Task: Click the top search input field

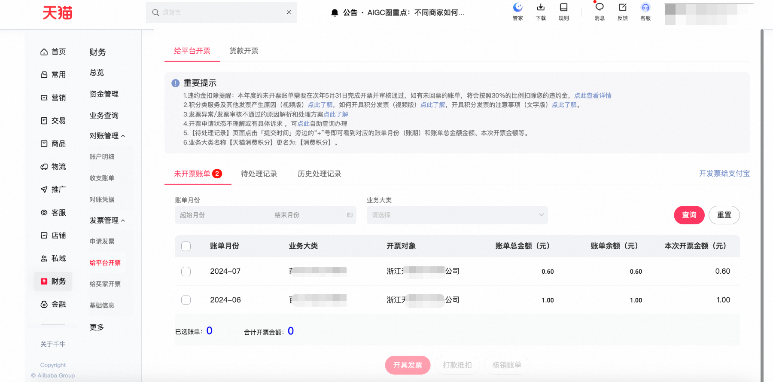Action: pos(222,12)
